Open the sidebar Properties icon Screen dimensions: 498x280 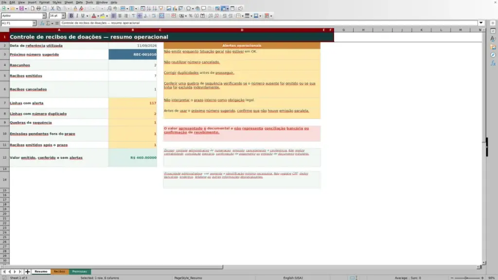[x=493, y=31]
